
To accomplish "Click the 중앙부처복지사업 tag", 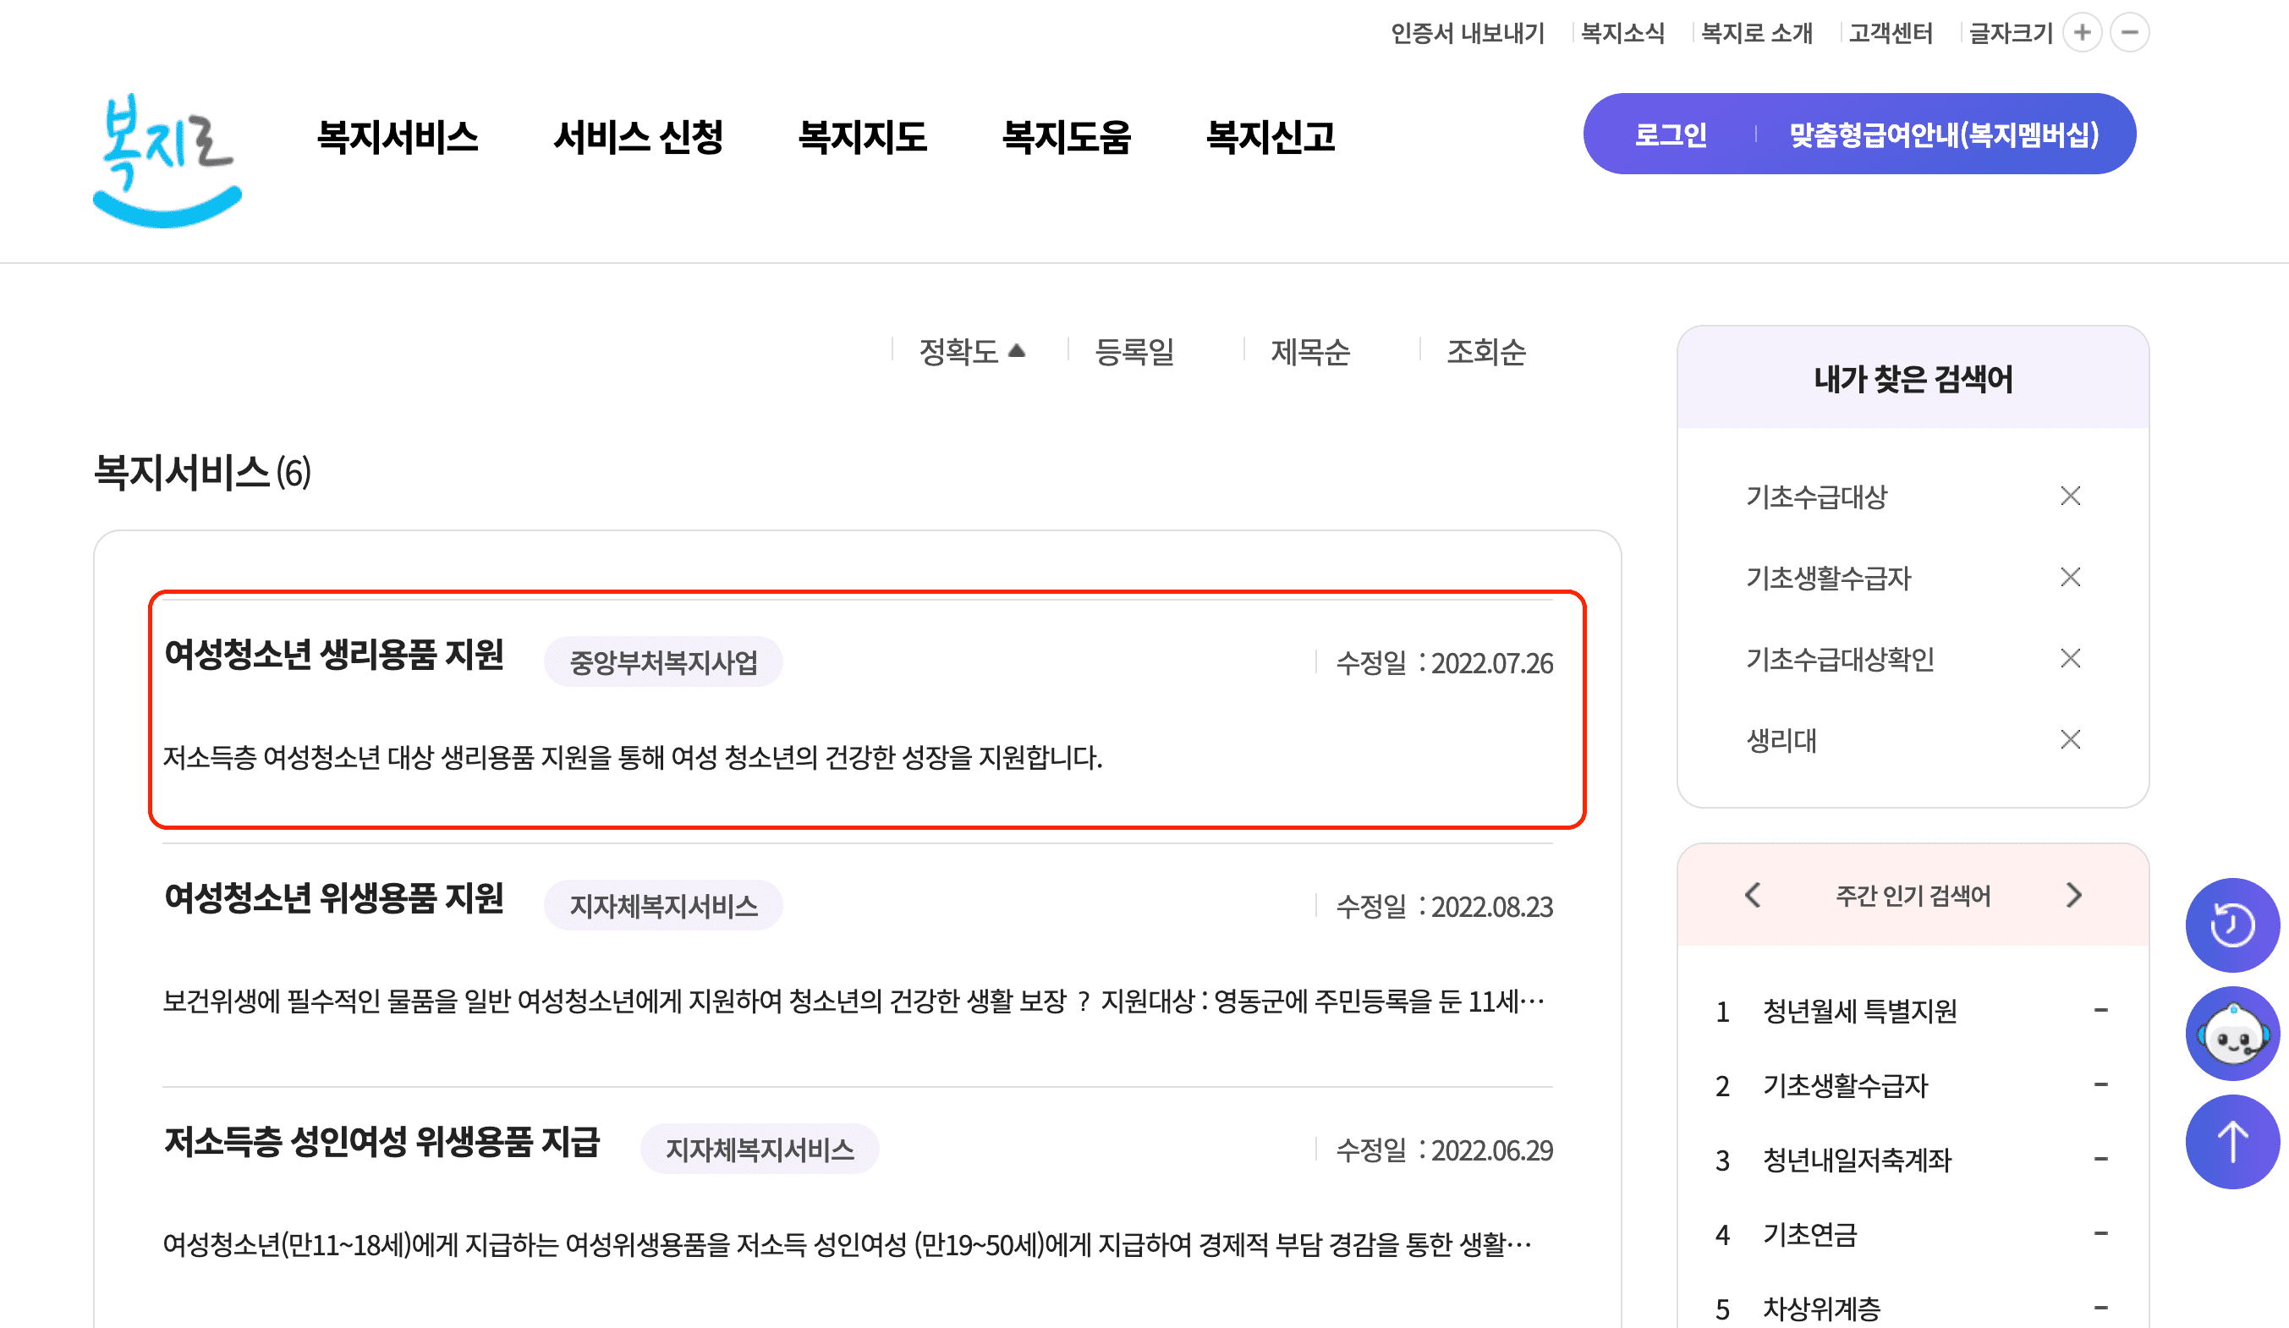I will tap(663, 661).
